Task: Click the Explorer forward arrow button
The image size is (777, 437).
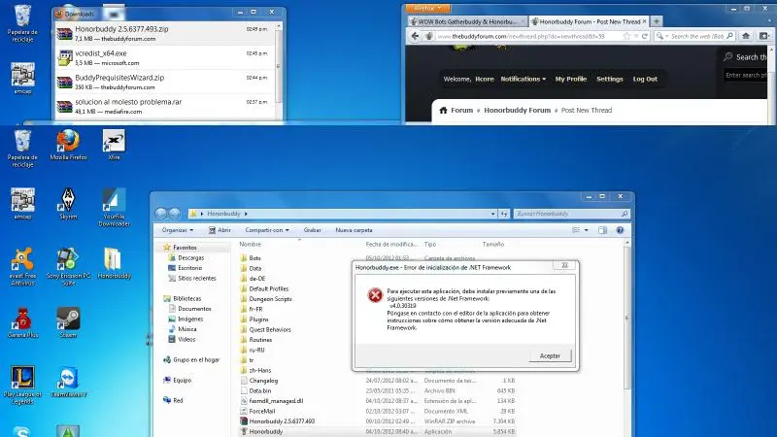Action: pos(174,214)
